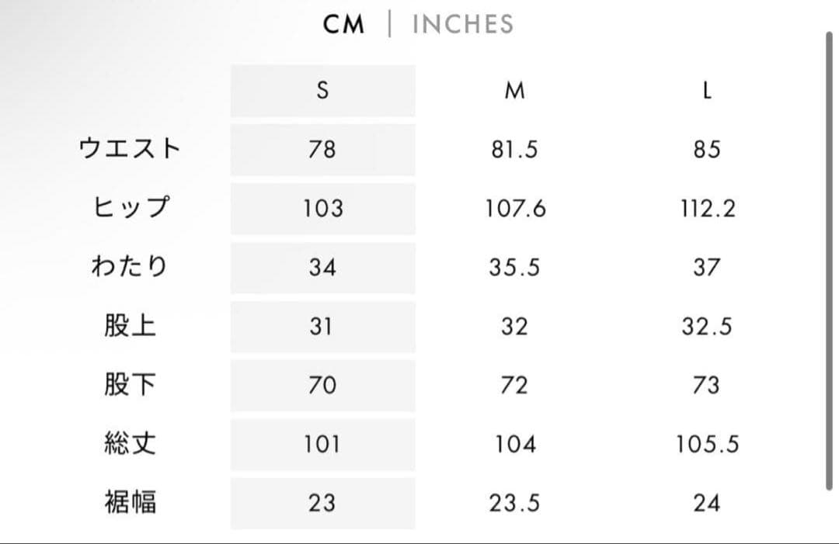Click the ウエスト row label
839x544 pixels.
[130, 148]
